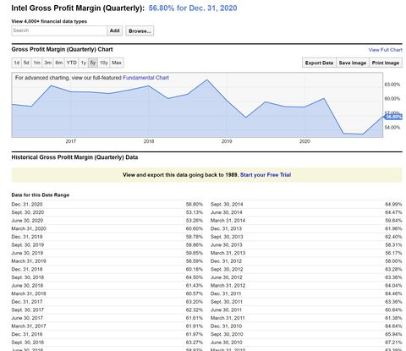406x351 pixels.
Task: Click the Add button
Action: click(x=115, y=30)
